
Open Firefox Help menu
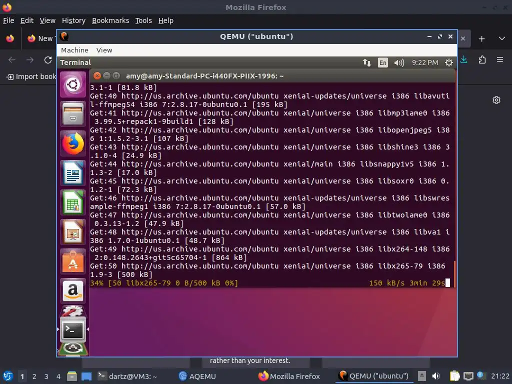pyautogui.click(x=166, y=20)
